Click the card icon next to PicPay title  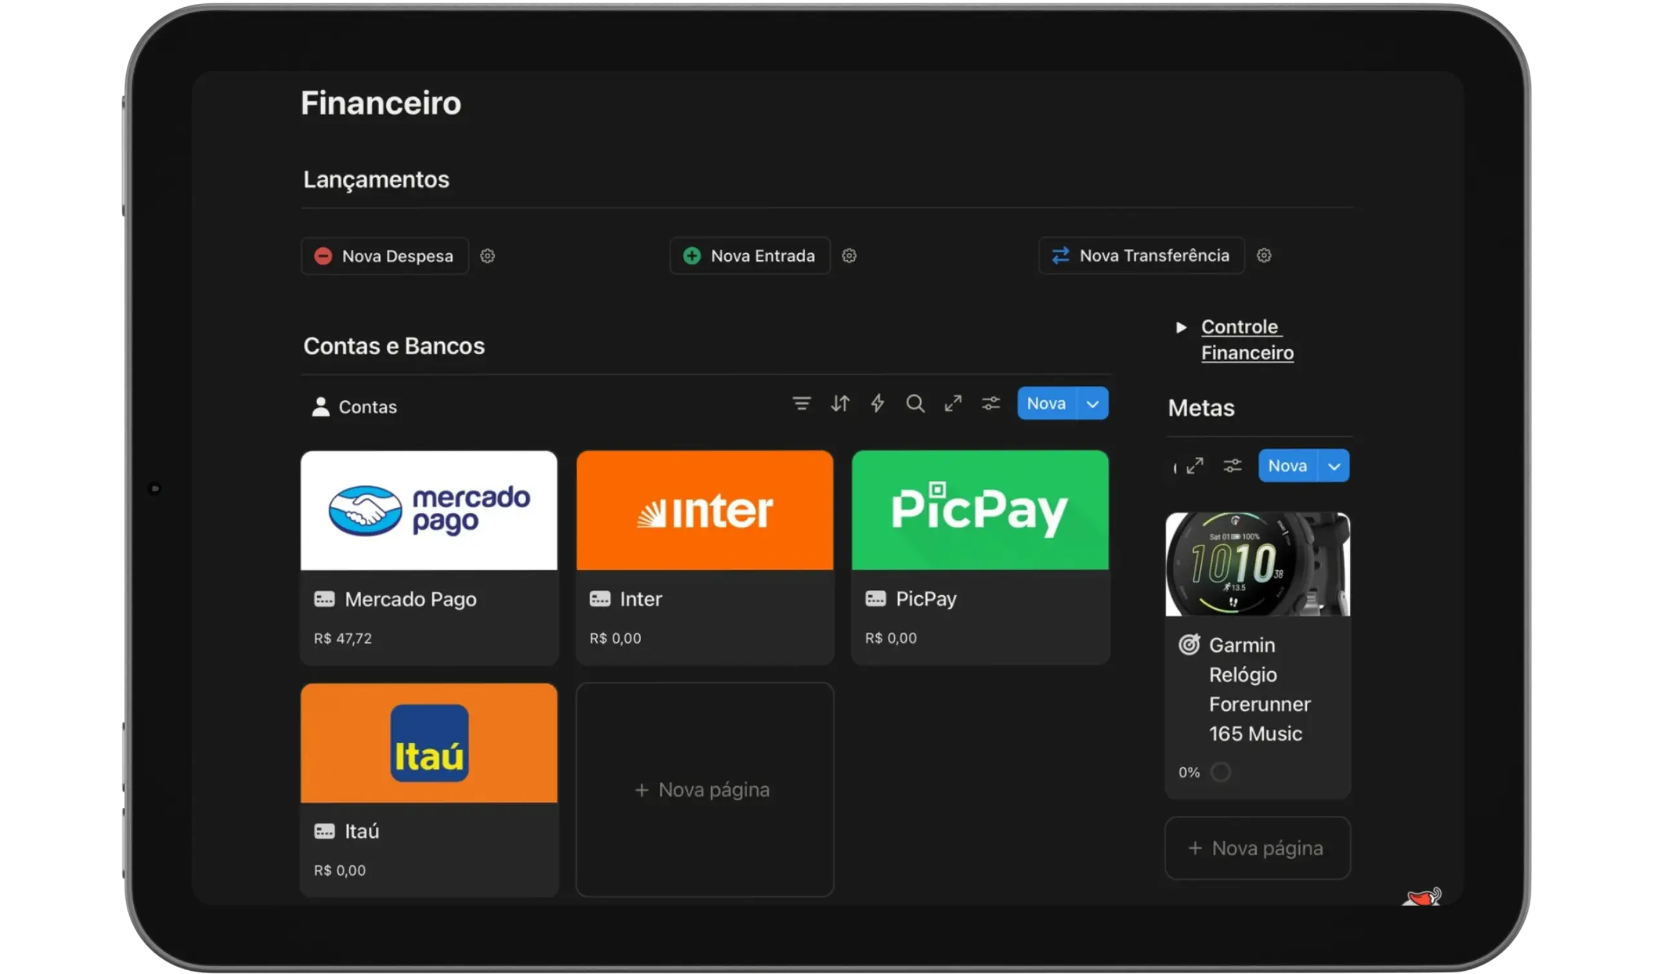876,598
